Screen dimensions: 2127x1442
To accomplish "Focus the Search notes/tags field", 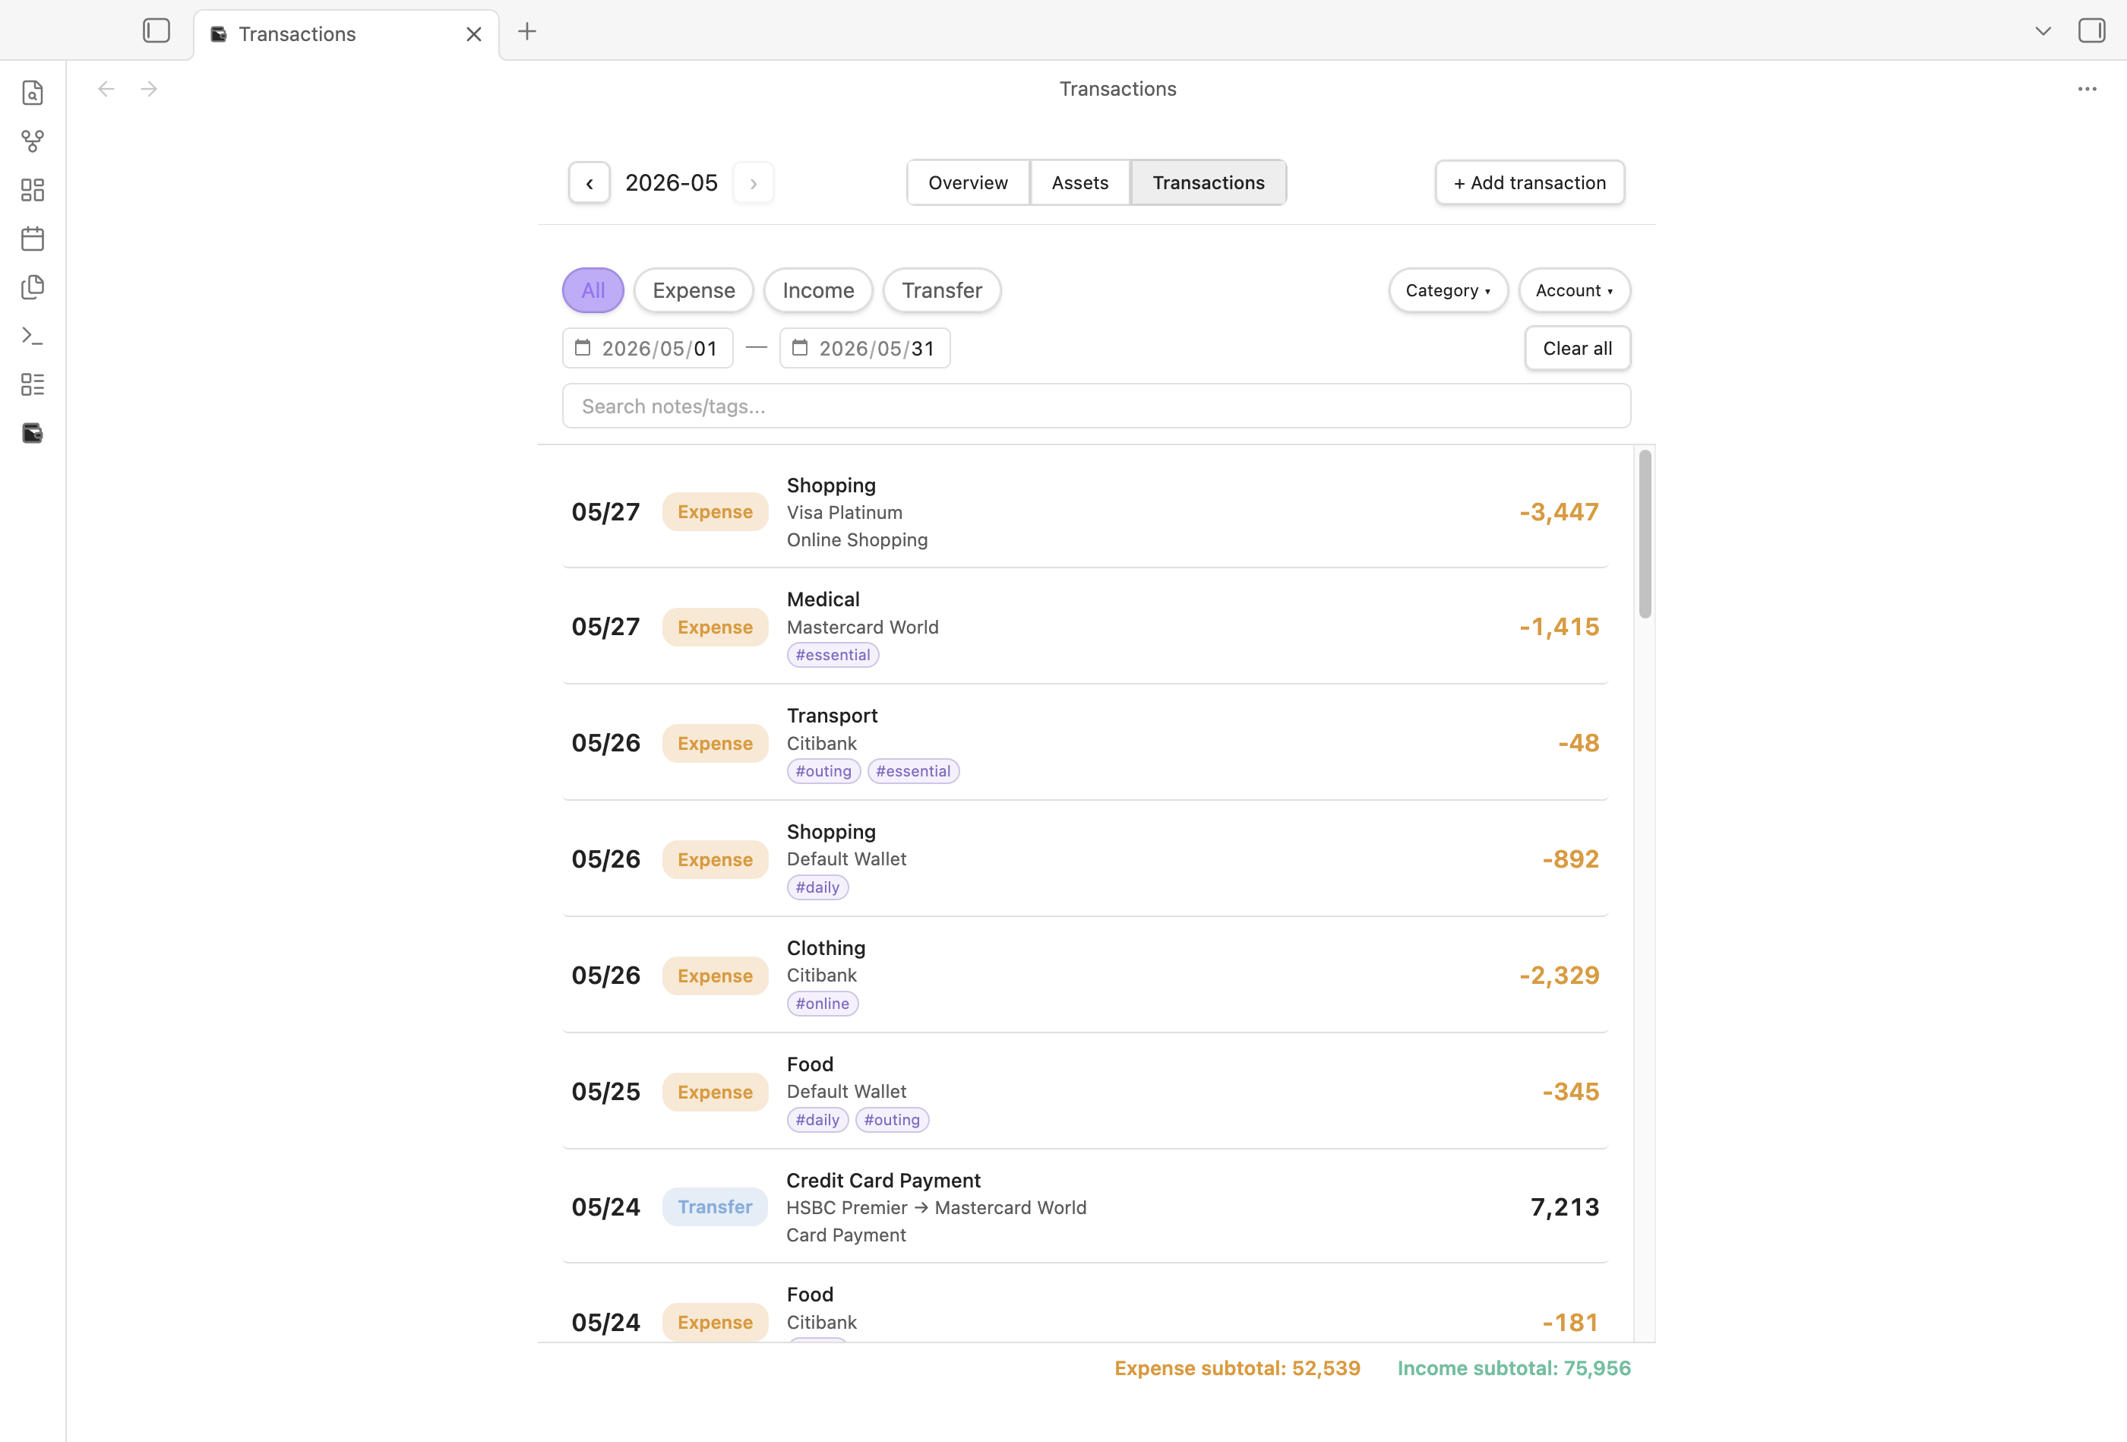I will pos(1096,406).
